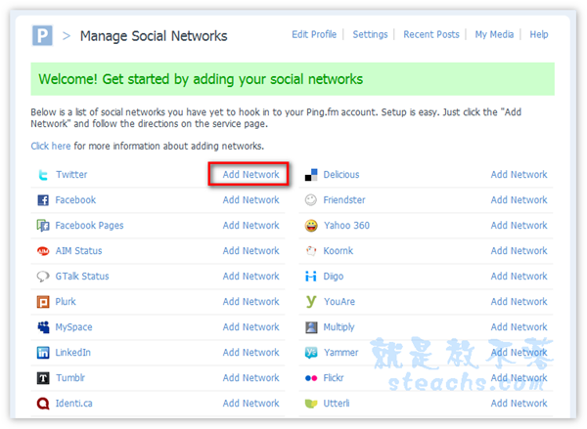Add Network for GTalk Status

point(250,277)
